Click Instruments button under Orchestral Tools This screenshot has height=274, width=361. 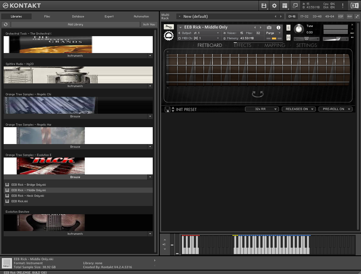tap(75, 56)
